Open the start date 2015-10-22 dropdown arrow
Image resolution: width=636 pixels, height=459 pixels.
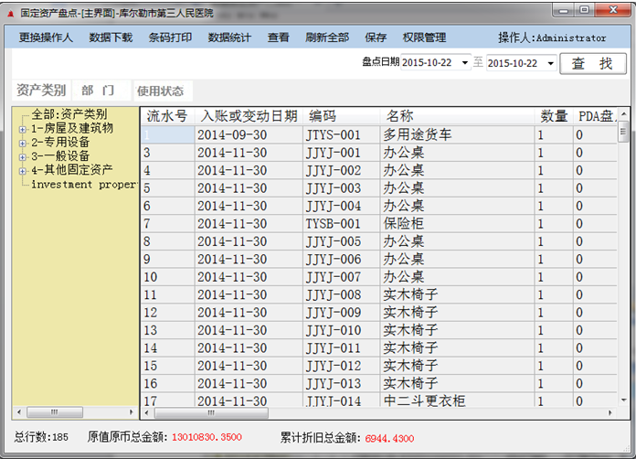tap(465, 63)
